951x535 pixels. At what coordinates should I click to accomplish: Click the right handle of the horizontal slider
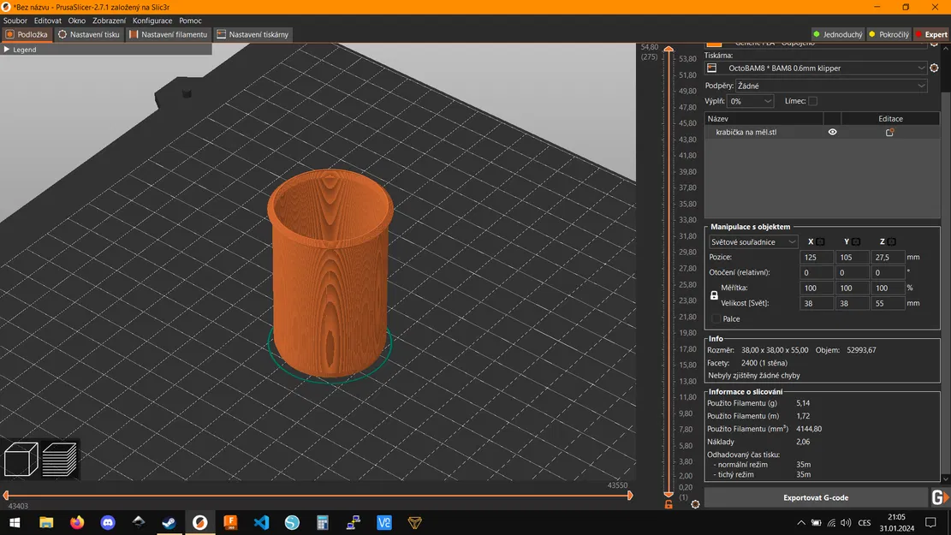(x=630, y=495)
